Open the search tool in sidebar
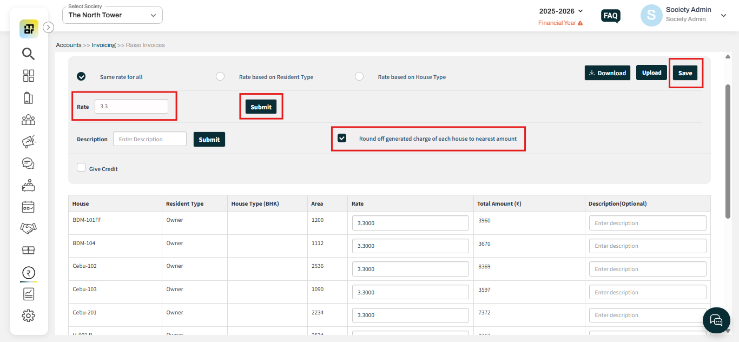739x342 pixels. point(28,54)
